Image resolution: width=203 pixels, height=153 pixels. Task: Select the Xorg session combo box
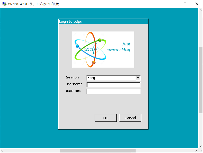pyautogui.click(x=113, y=78)
